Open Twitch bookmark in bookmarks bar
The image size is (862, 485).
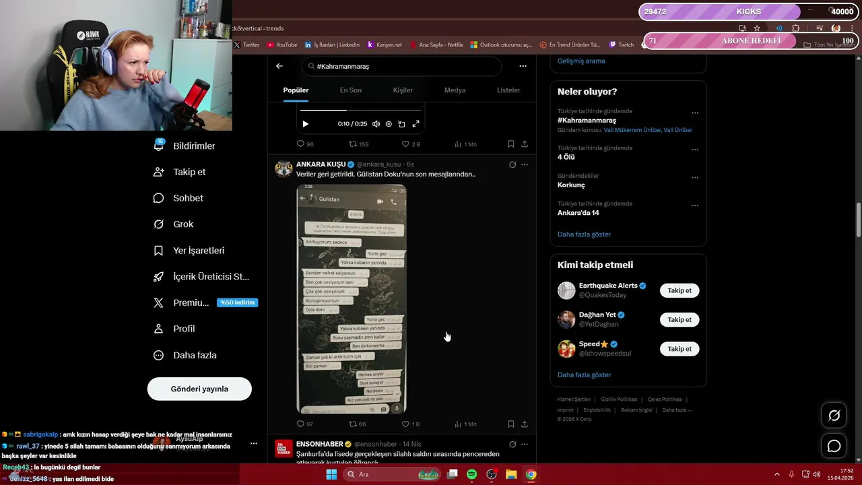(622, 44)
